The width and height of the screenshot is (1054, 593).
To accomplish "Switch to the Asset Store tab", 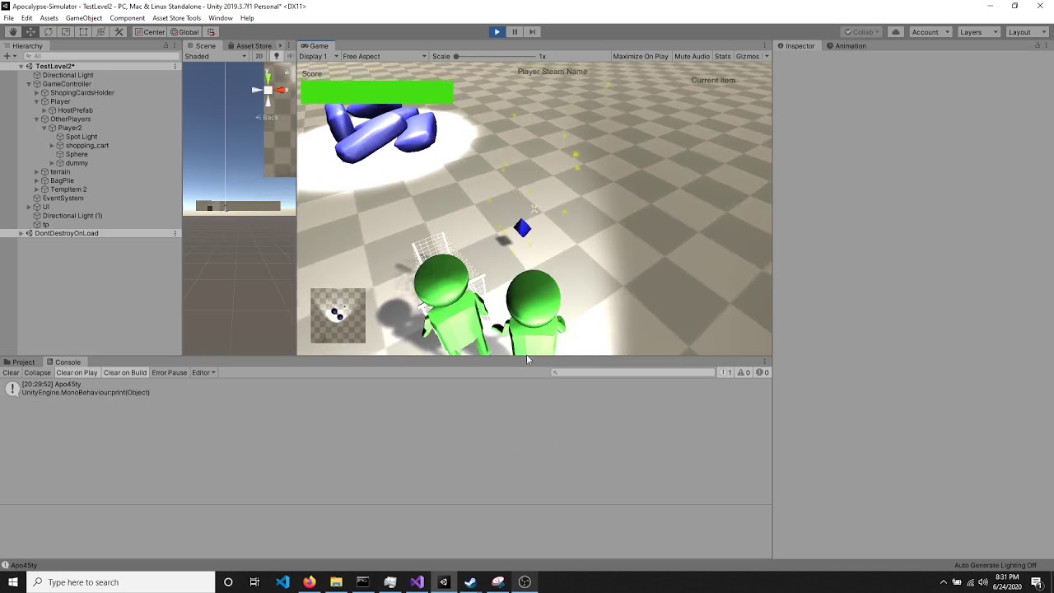I will [250, 46].
